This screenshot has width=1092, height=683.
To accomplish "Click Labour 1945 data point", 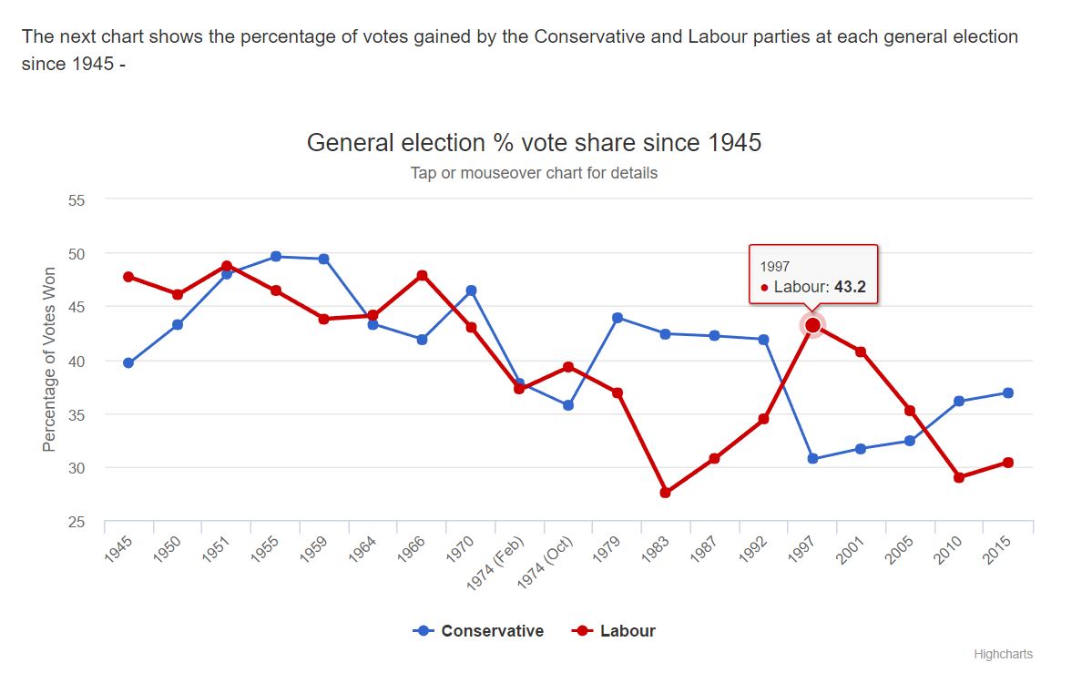I will coord(128,277).
